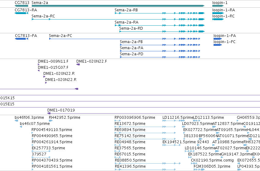
Task: Select EST FGM306D05.3prime
Action: (x=212, y=166)
